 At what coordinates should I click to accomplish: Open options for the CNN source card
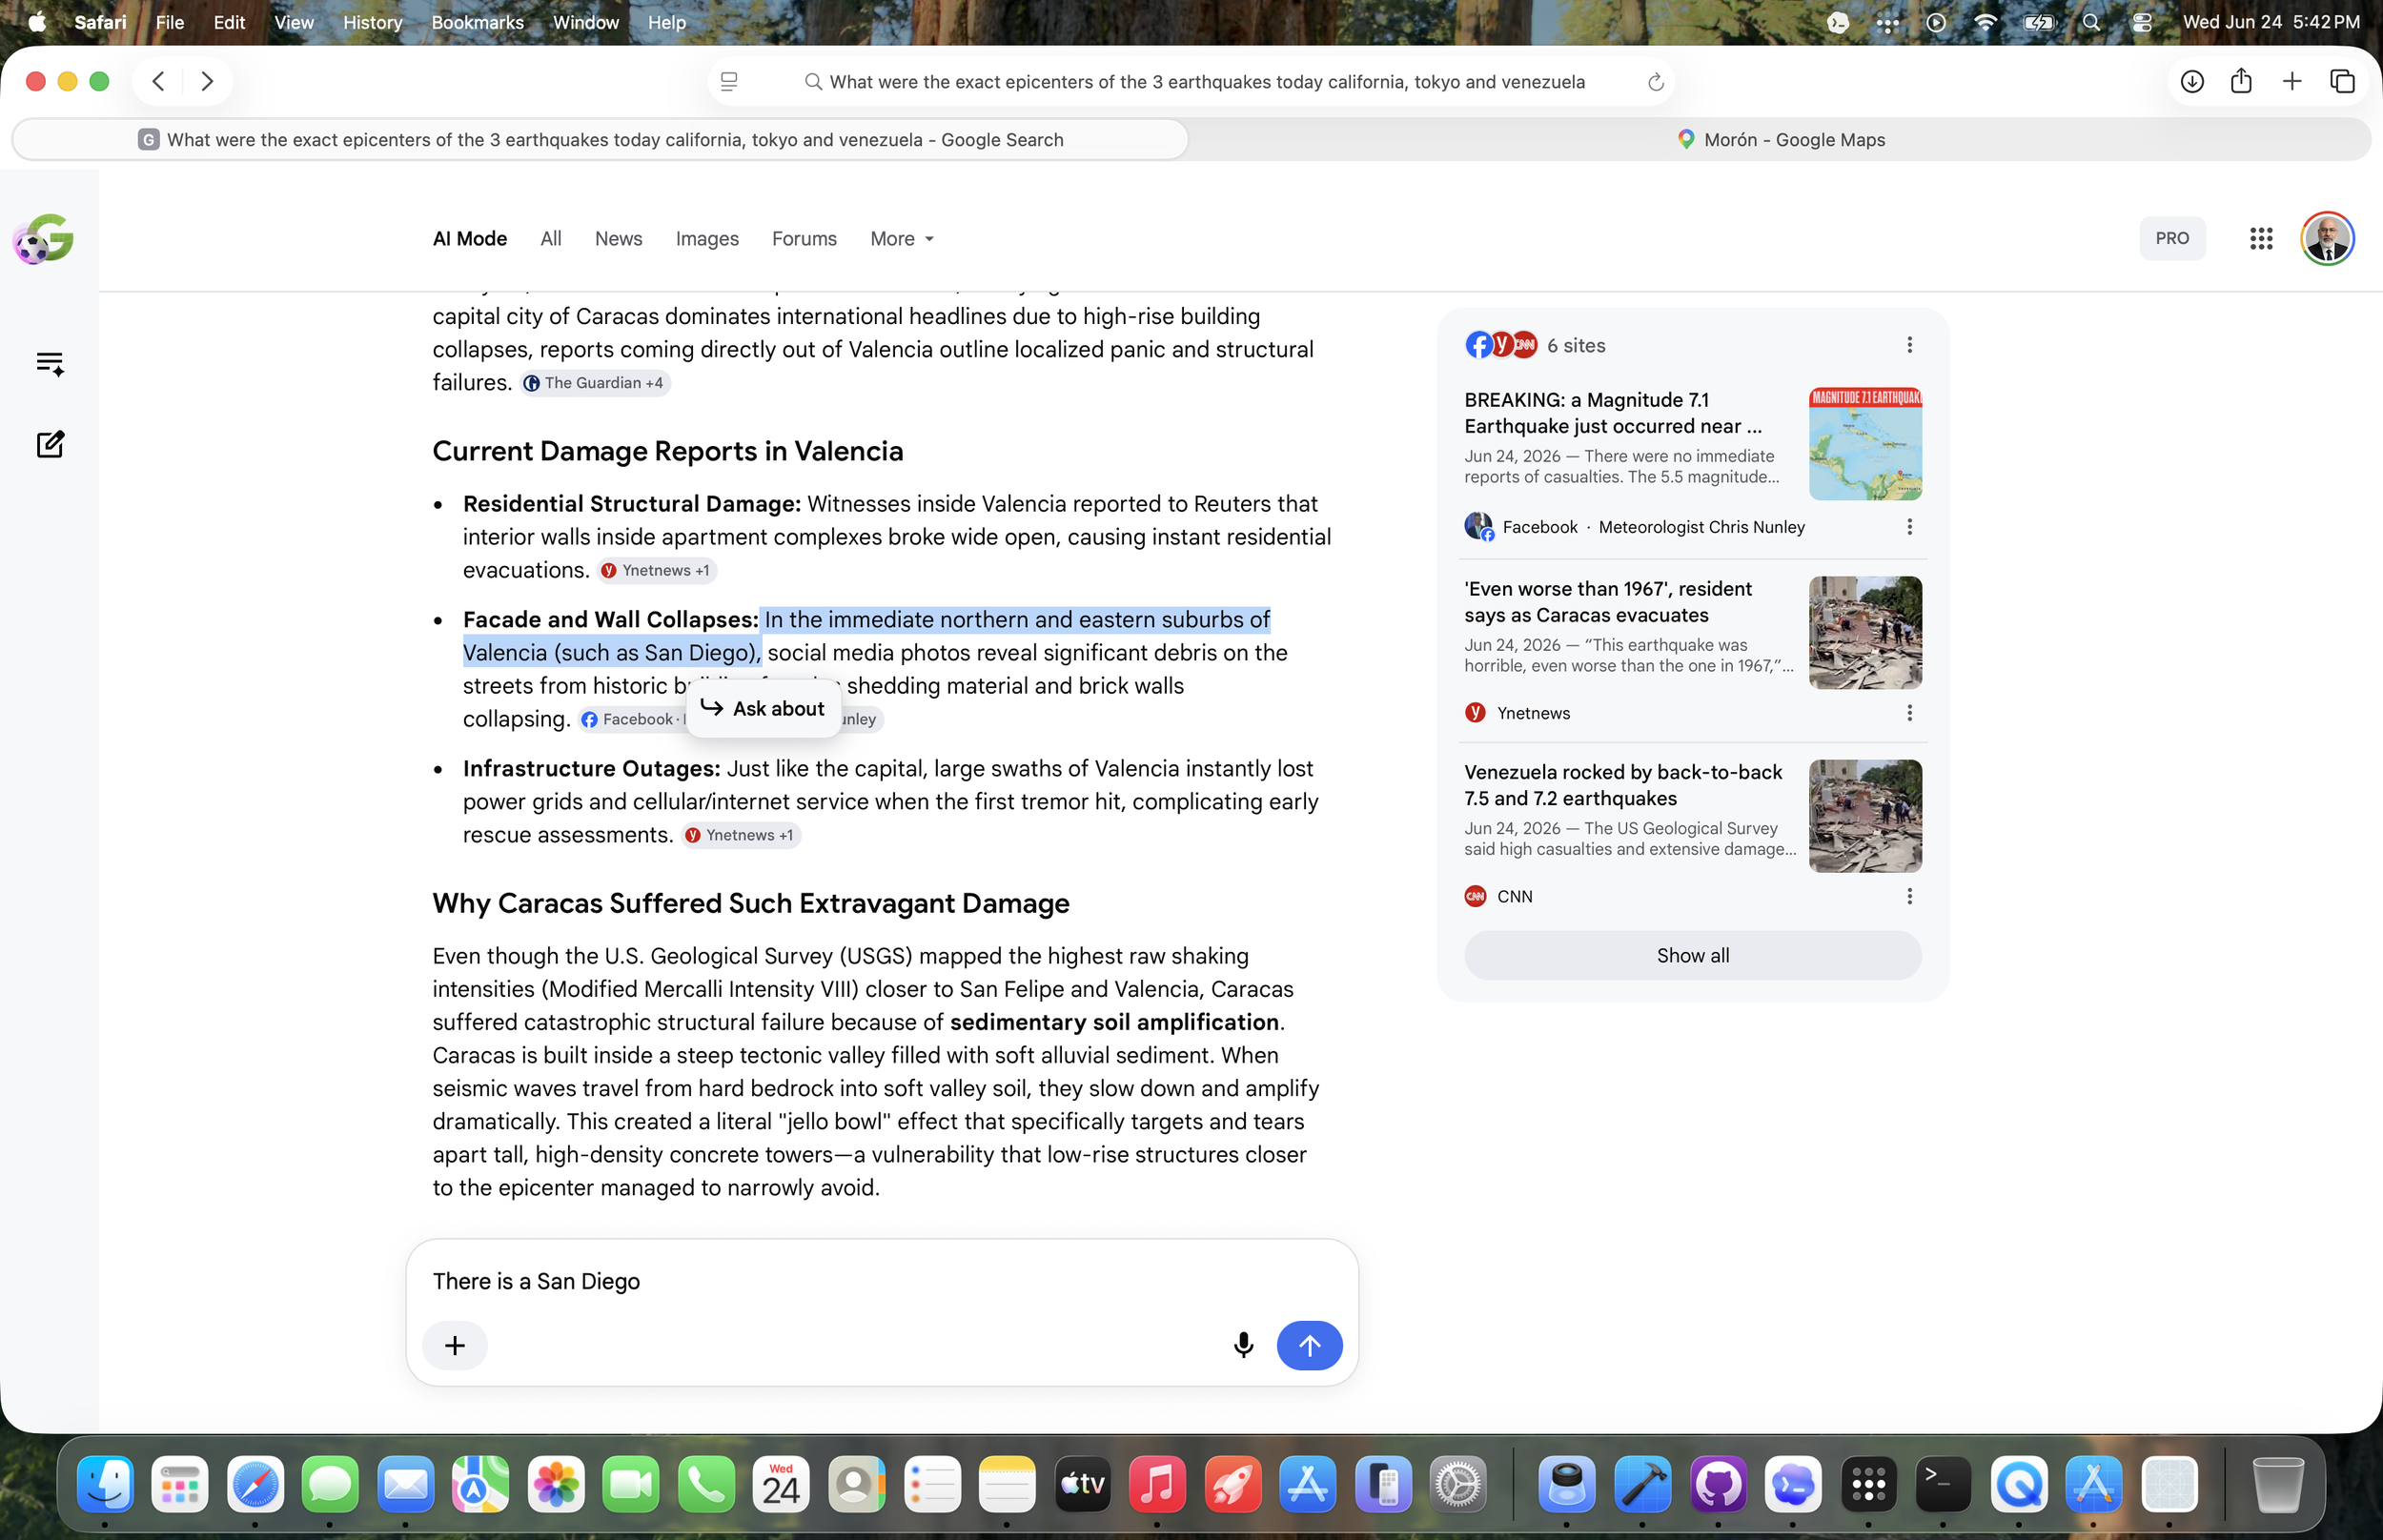click(x=1909, y=896)
